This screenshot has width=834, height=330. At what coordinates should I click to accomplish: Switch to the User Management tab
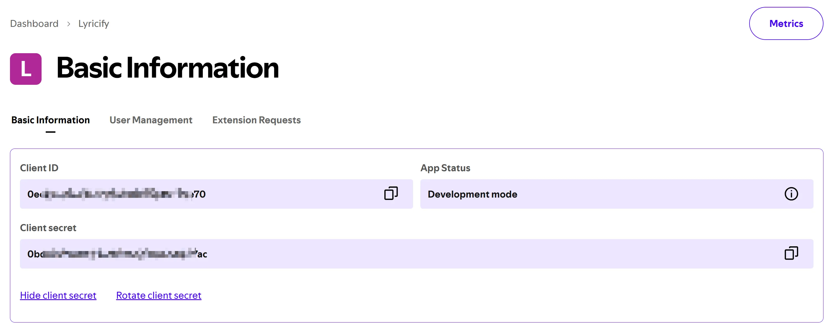click(151, 120)
